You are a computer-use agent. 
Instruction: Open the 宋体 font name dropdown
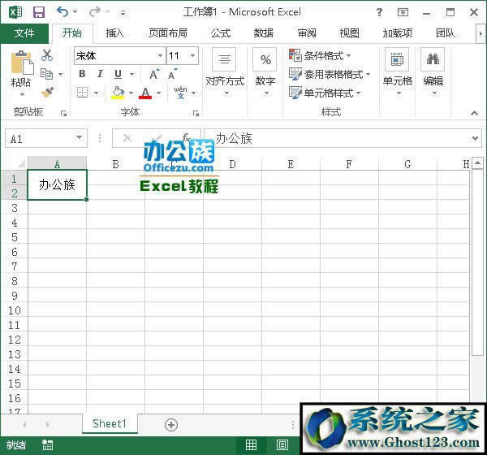coord(160,56)
